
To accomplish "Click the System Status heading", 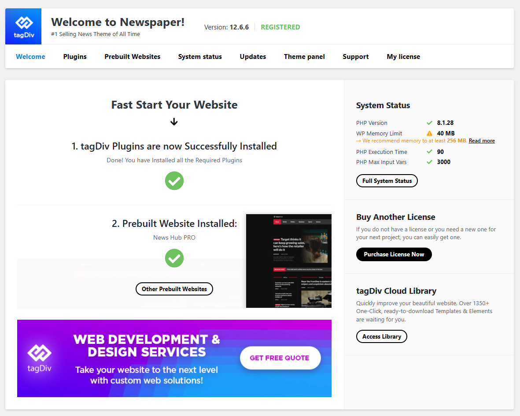I will click(x=383, y=106).
